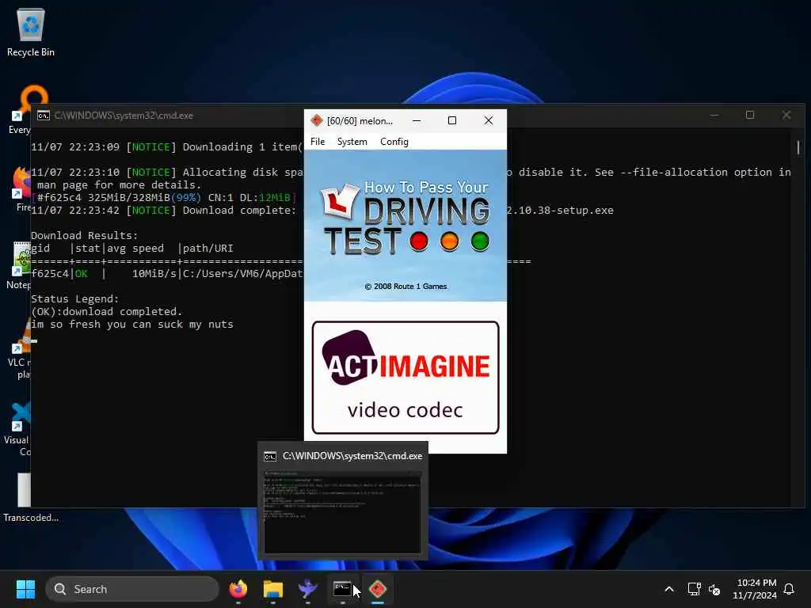The height and width of the screenshot is (608, 811).
Task: Click '(OK):download completed.' text in cmd
Action: [107, 312]
